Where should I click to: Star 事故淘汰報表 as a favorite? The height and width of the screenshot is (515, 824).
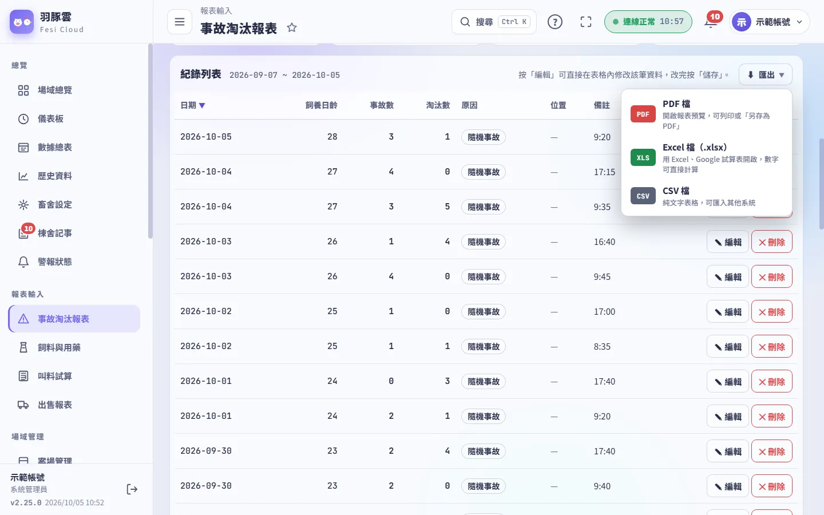click(292, 27)
